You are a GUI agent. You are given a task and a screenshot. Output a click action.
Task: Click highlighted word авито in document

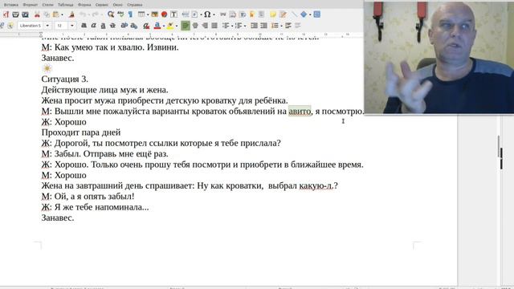pyautogui.click(x=300, y=112)
